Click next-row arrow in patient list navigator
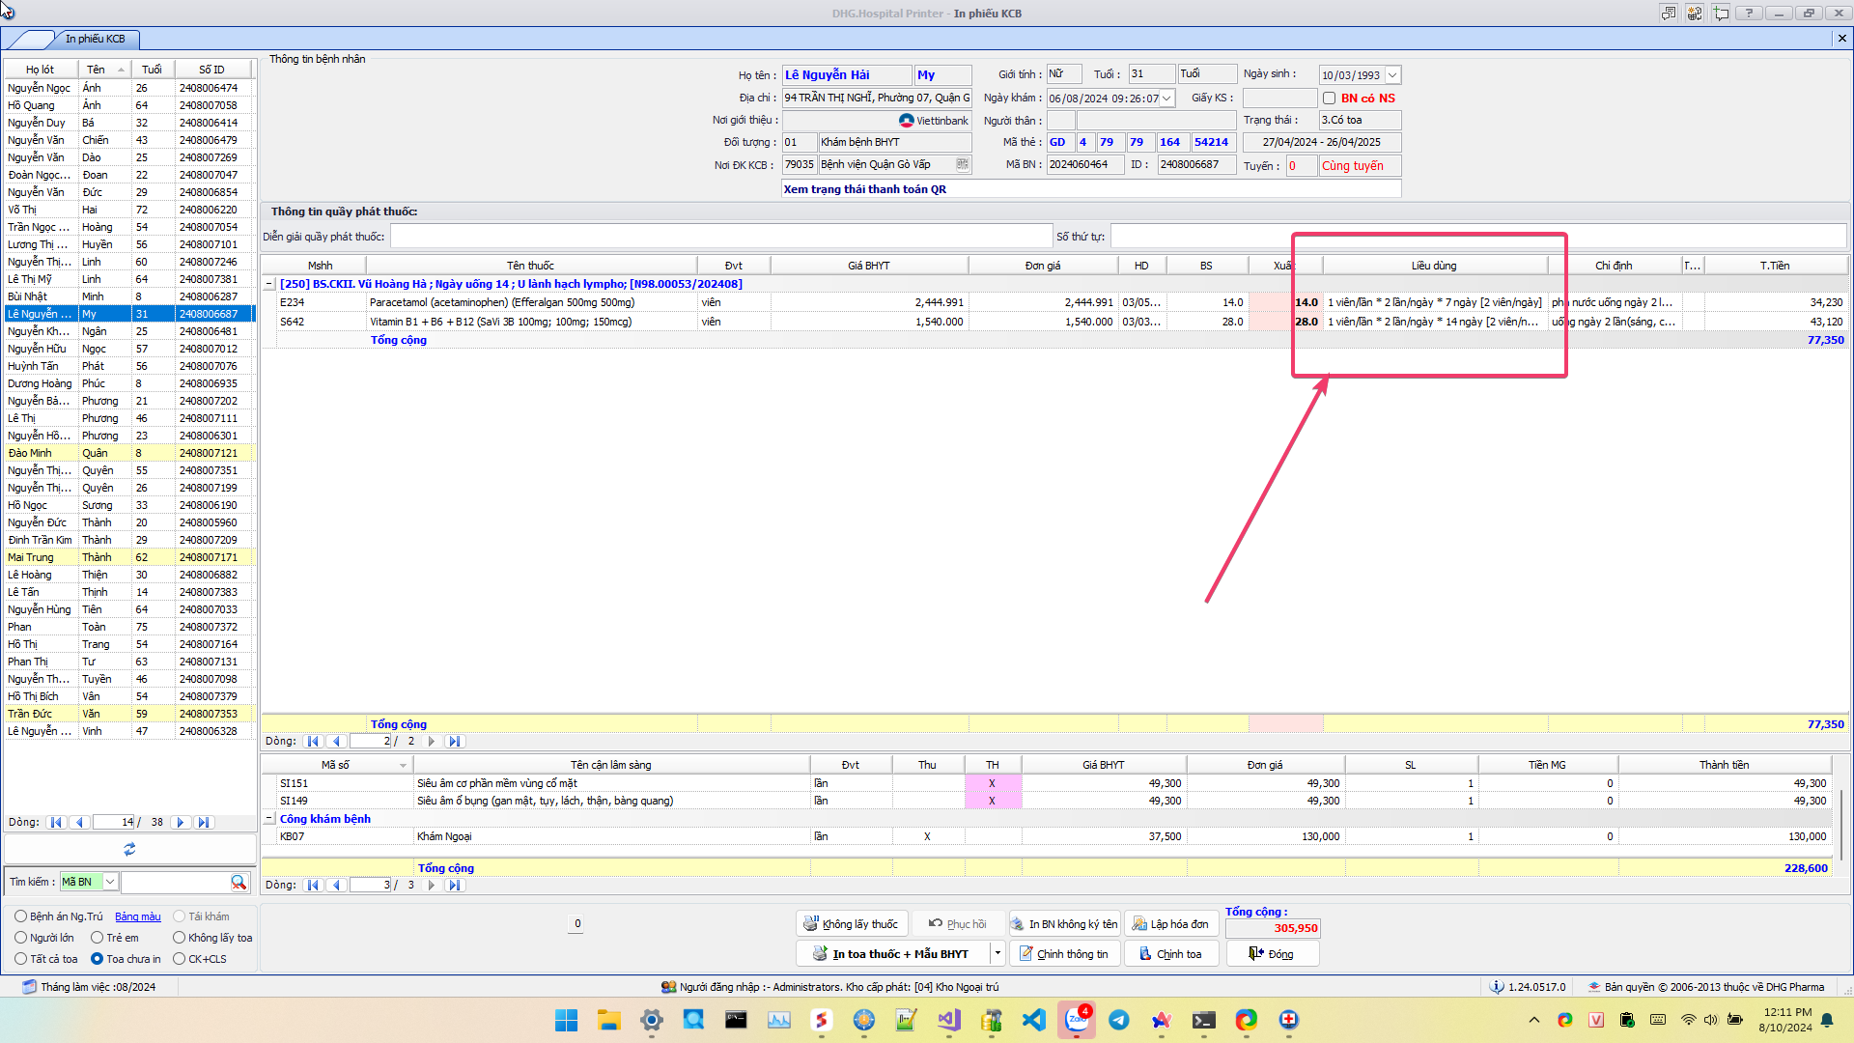 pos(180,823)
